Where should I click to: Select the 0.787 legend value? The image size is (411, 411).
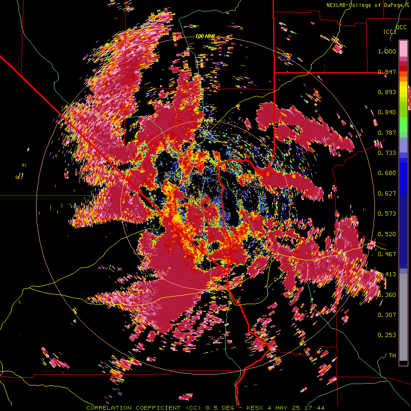coord(387,132)
